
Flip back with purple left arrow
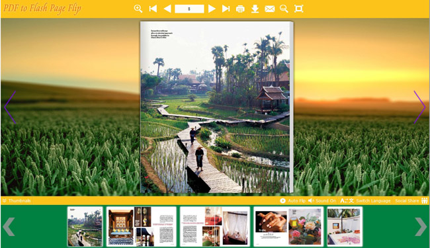[10, 107]
